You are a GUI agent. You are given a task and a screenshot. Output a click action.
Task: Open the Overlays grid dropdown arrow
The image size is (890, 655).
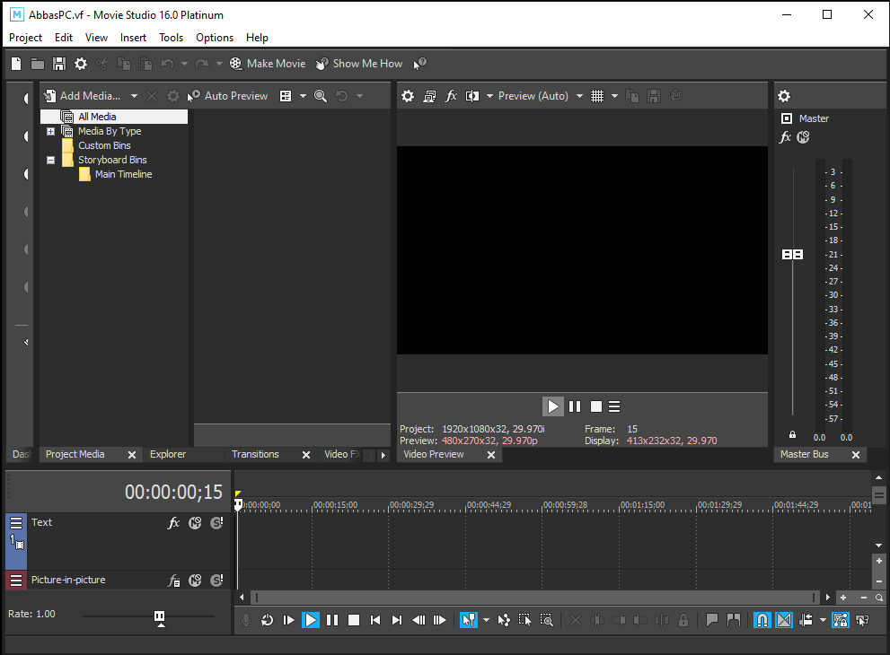[614, 96]
